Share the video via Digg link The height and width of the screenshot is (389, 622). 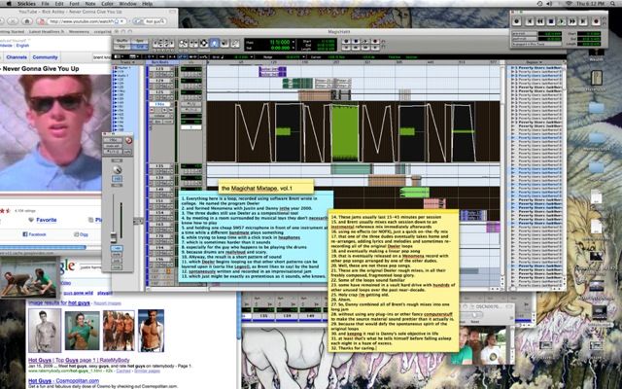coord(81,234)
